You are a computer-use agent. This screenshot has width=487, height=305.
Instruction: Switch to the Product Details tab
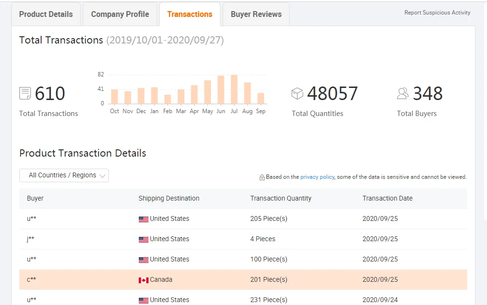coord(46,15)
